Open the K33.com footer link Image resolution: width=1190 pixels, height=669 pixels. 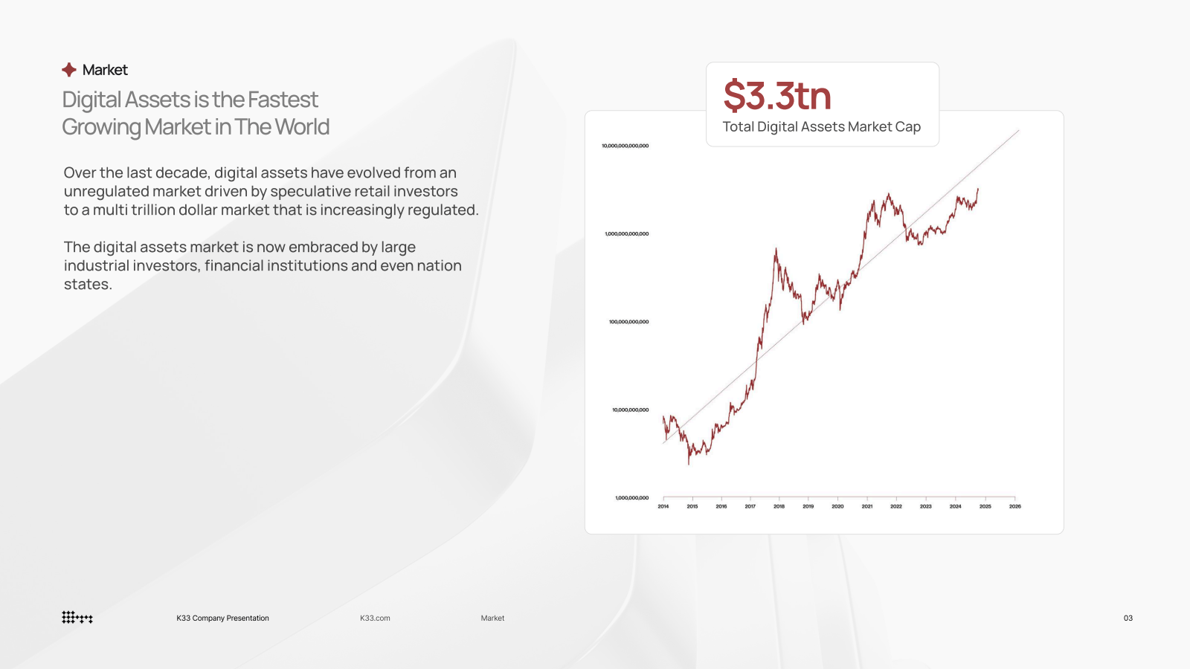point(376,618)
